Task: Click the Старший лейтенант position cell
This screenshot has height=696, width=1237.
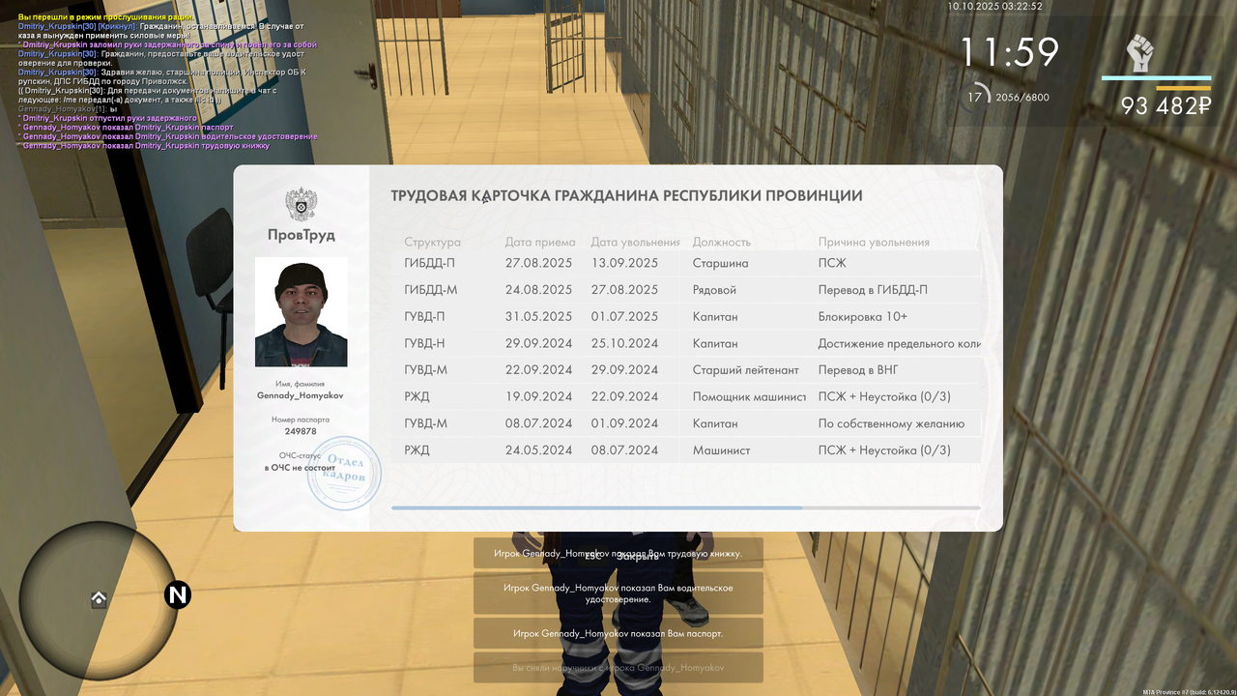Action: (x=746, y=369)
